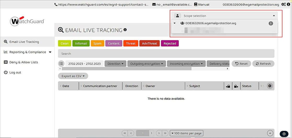Open table column settings gear
This screenshot has height=138, width=292.
point(270,86)
